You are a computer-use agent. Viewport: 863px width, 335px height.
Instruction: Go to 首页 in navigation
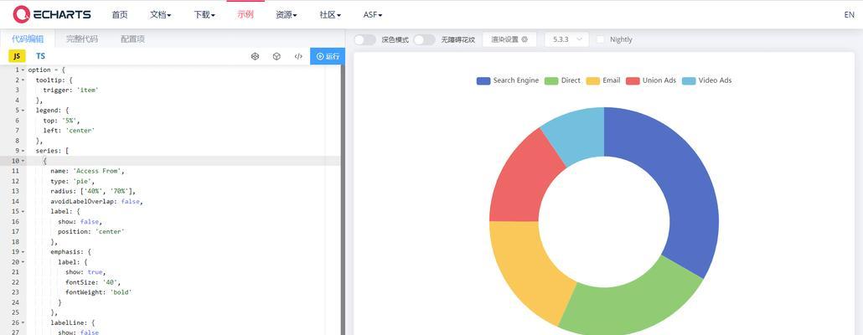pos(120,15)
